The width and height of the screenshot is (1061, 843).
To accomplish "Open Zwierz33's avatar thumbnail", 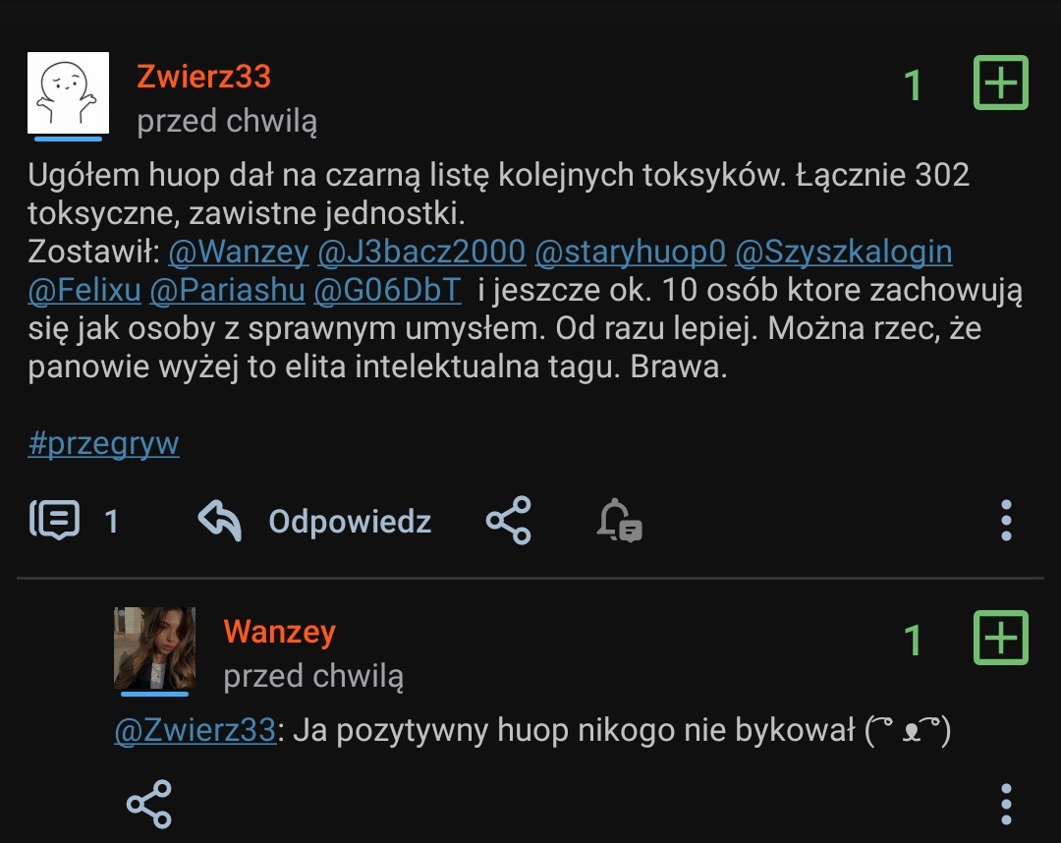I will 69,92.
